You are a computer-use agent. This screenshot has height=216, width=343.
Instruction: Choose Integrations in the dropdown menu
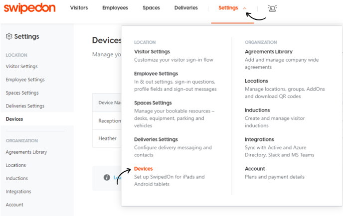pos(259,139)
